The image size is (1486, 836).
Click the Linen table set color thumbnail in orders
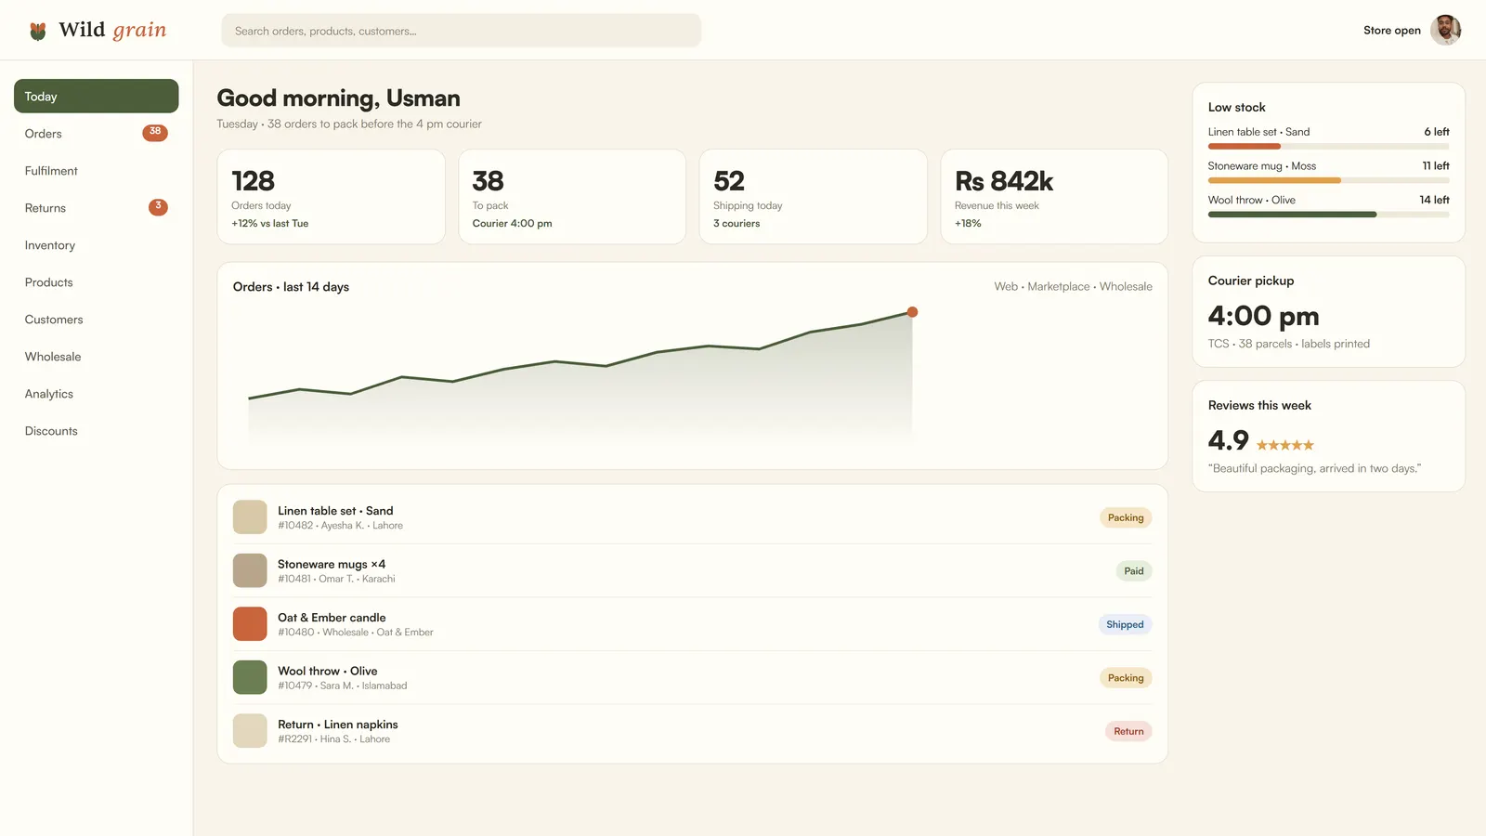(x=250, y=517)
